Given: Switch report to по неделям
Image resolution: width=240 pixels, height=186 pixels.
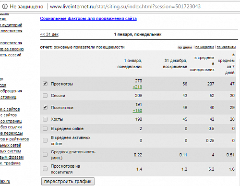Looking at the screenshot, I should pos(204,47).
